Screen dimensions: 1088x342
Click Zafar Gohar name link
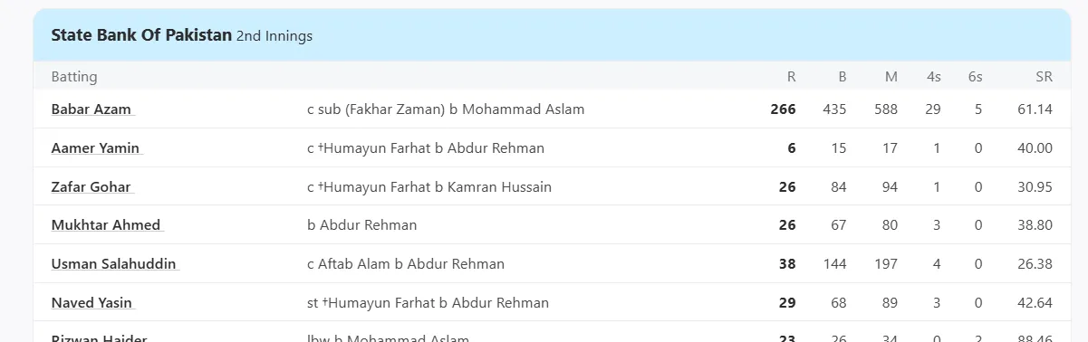point(91,187)
